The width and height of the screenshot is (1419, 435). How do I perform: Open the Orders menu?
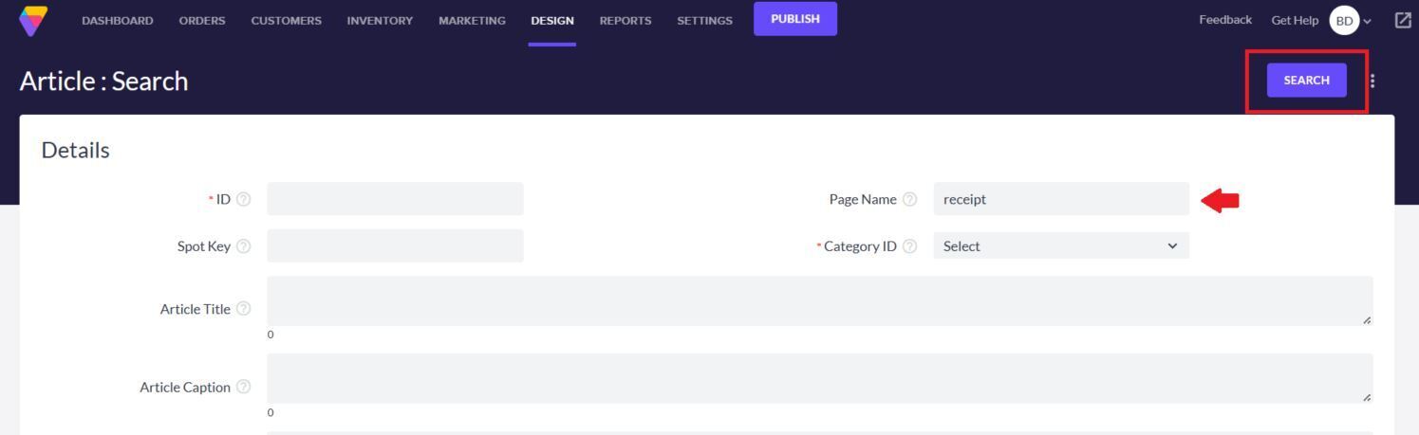(202, 21)
